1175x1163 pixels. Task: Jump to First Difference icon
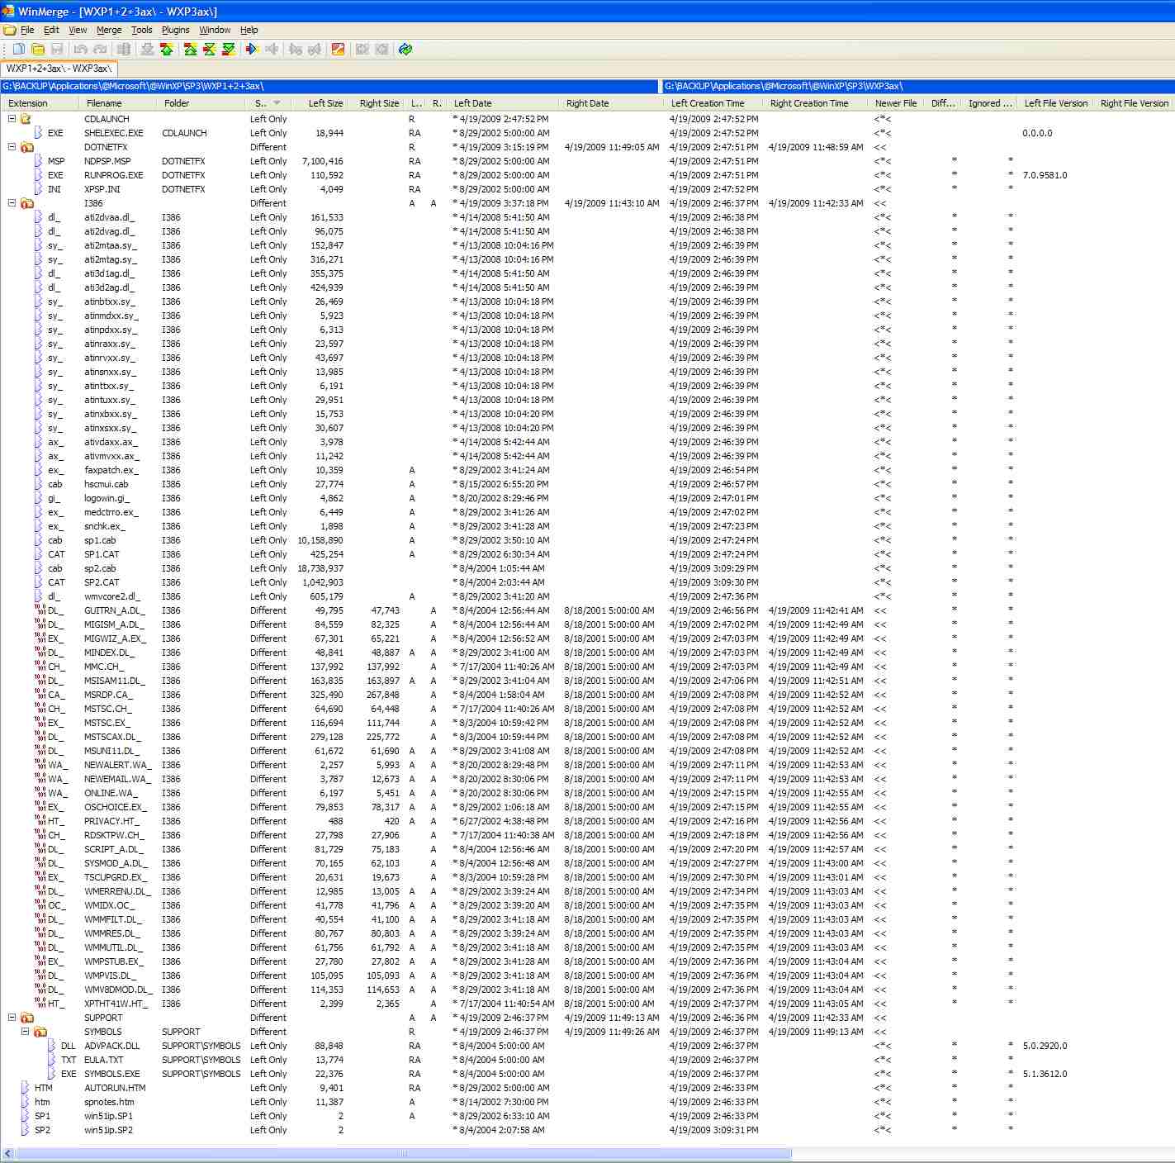(x=191, y=50)
